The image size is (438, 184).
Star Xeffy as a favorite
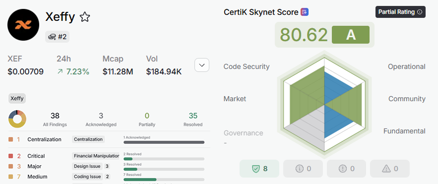(85, 17)
